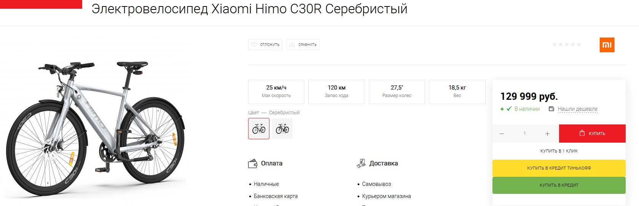Click the 27,5" wheel size tile

397,92
